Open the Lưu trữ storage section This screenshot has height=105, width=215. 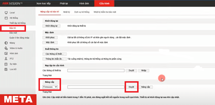coord(13,69)
